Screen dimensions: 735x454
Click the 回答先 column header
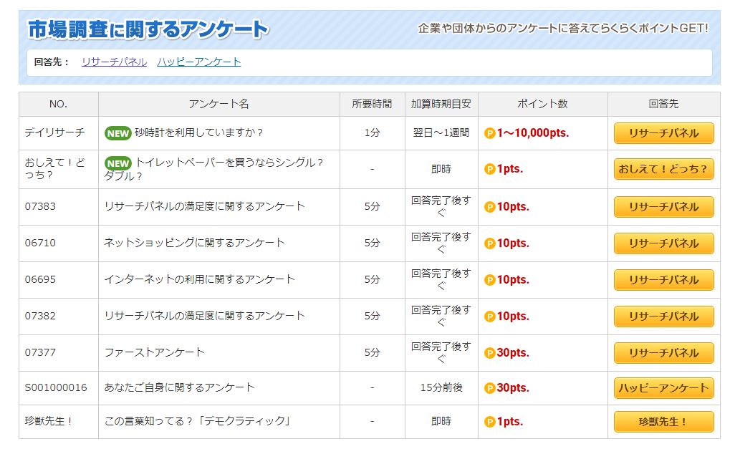[664, 104]
